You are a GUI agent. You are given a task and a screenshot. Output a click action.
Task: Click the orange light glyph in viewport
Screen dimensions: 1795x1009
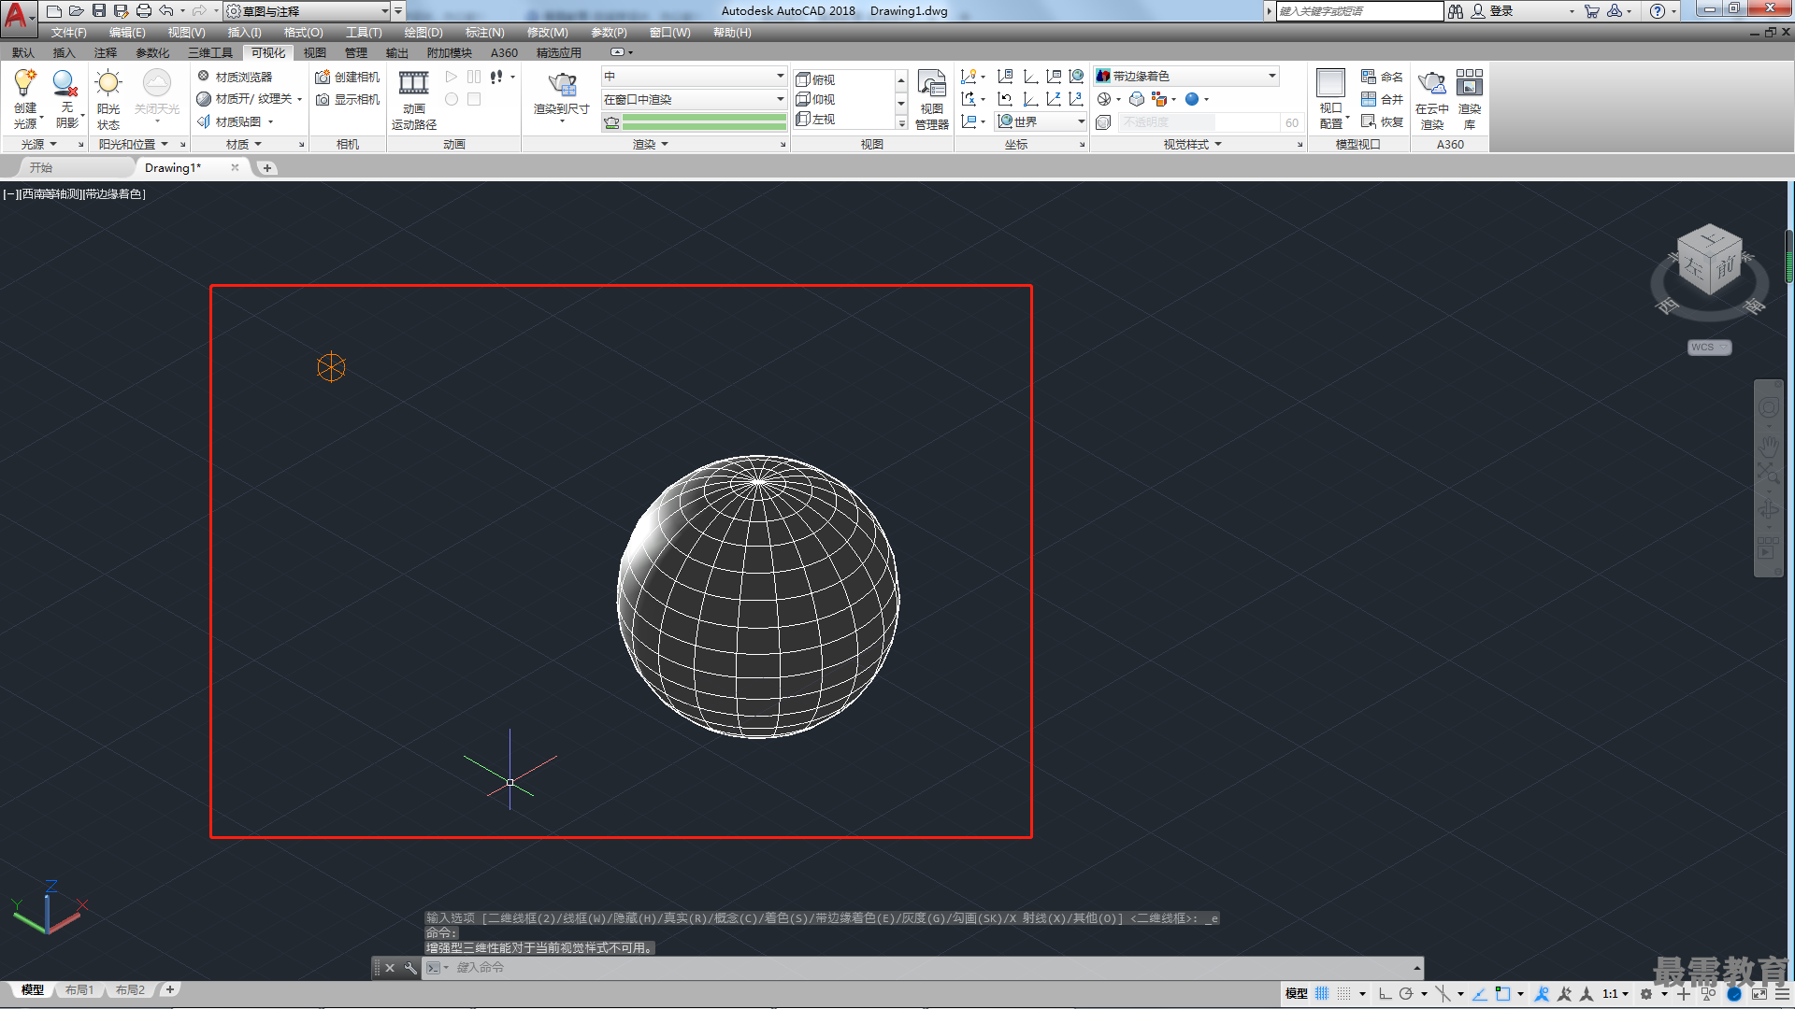click(331, 367)
